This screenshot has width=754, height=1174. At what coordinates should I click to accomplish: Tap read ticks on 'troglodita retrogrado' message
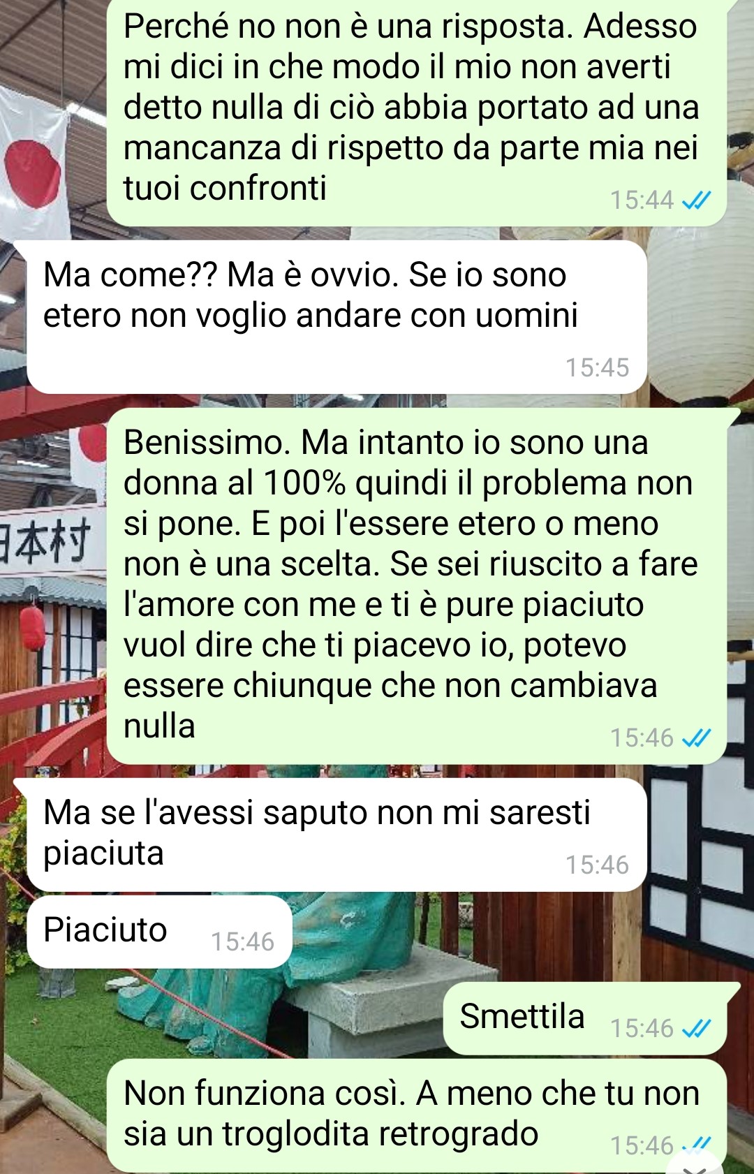[x=696, y=1145]
